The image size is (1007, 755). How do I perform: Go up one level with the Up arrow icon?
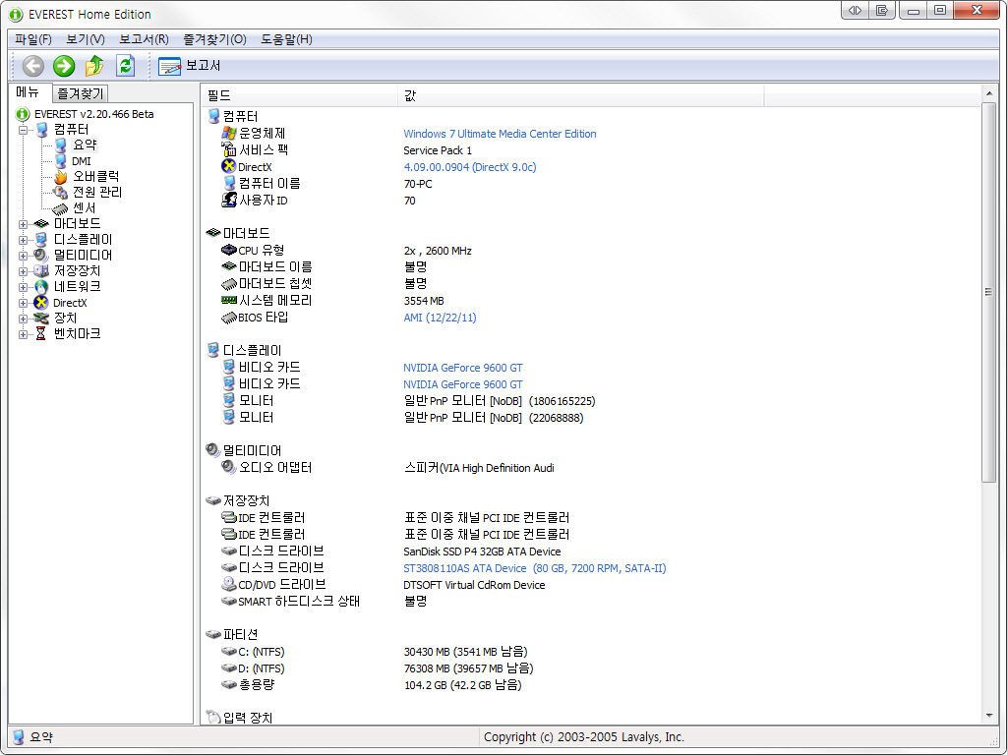coord(94,66)
